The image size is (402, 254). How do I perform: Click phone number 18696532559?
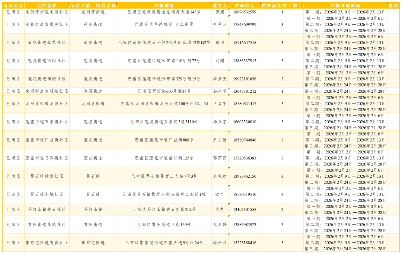click(245, 12)
